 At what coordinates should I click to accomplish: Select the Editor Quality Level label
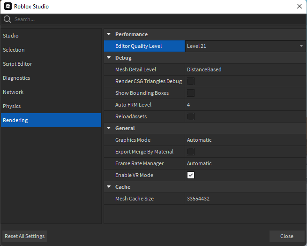click(x=138, y=46)
